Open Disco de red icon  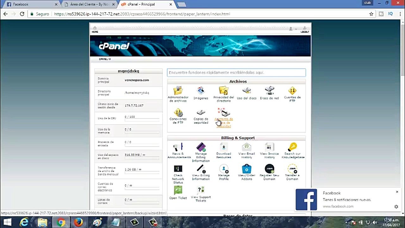tap(269, 91)
